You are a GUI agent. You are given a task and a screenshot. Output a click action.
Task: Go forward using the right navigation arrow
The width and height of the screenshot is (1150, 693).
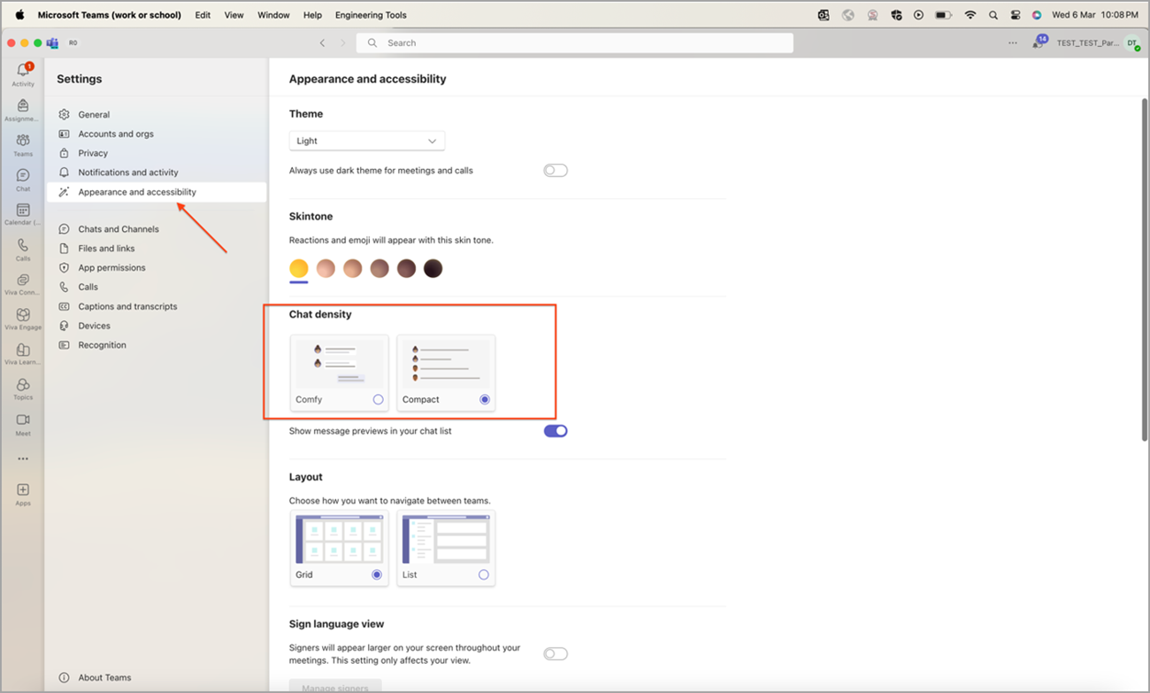(343, 42)
